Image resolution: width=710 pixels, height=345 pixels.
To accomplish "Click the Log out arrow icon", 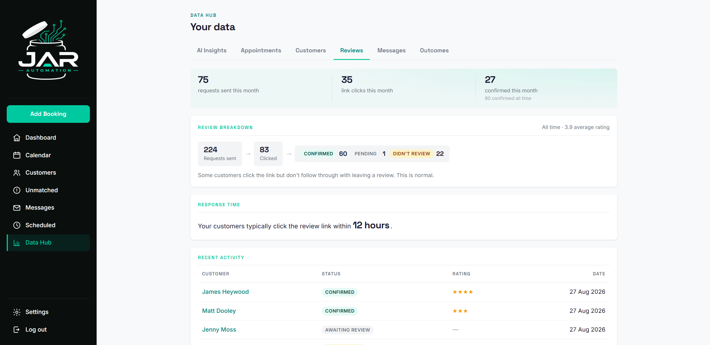I will [17, 330].
